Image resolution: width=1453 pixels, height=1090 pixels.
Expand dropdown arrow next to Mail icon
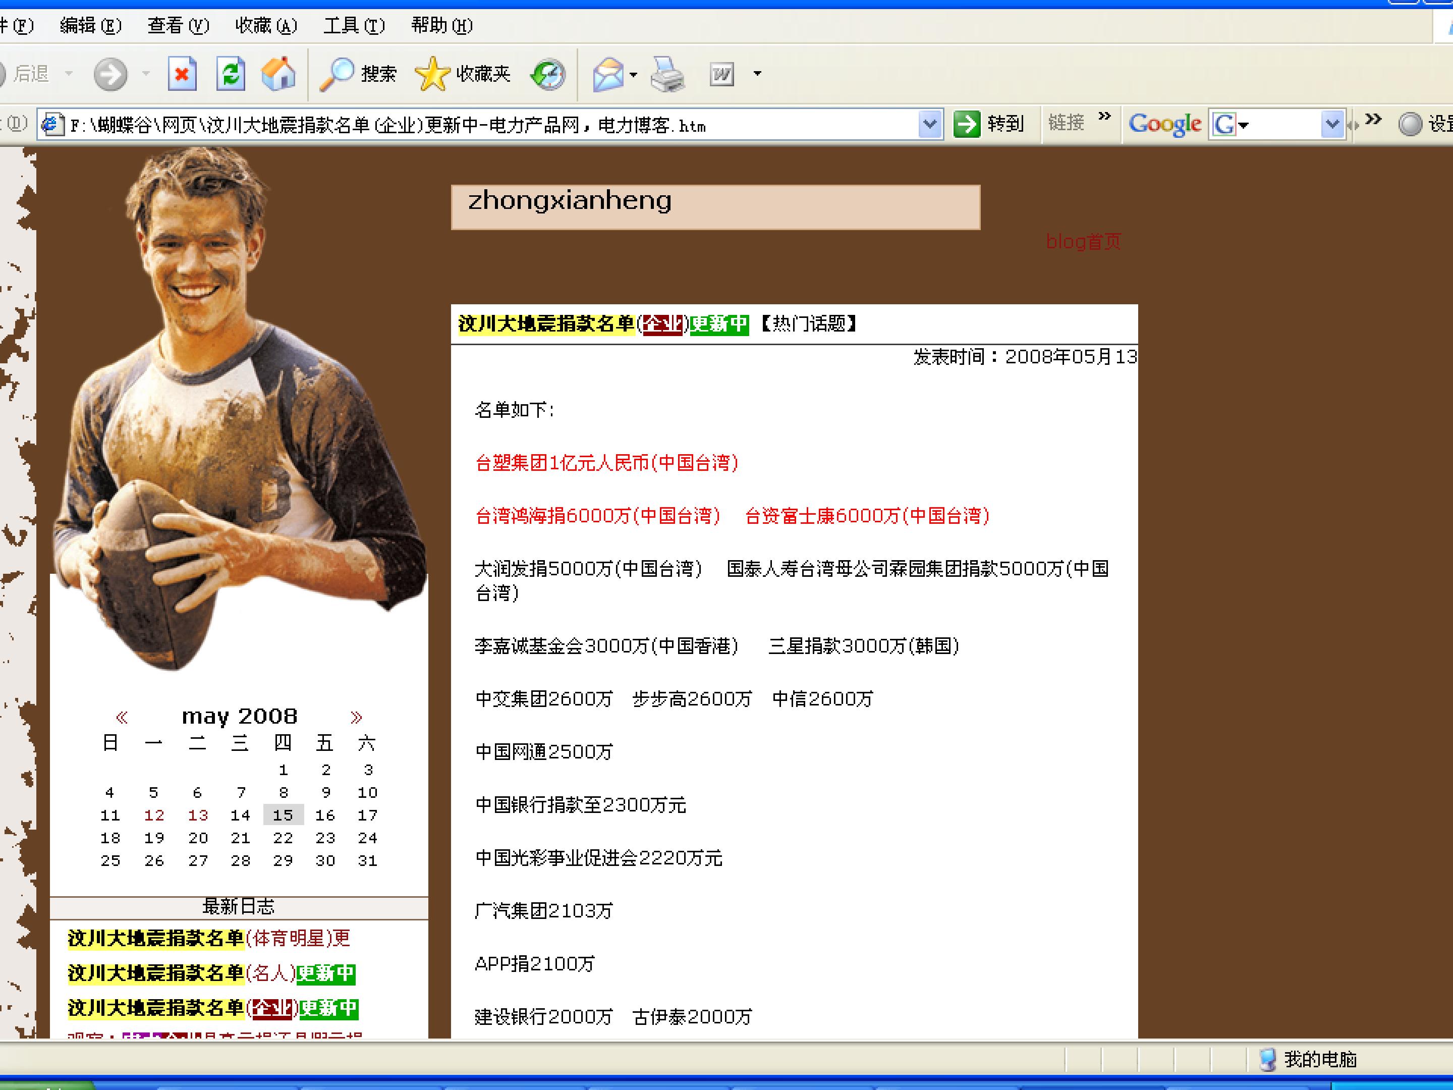click(x=633, y=74)
